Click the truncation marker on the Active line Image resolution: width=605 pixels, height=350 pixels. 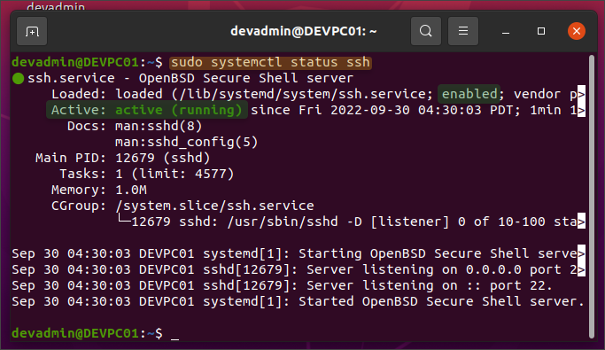pos(581,111)
